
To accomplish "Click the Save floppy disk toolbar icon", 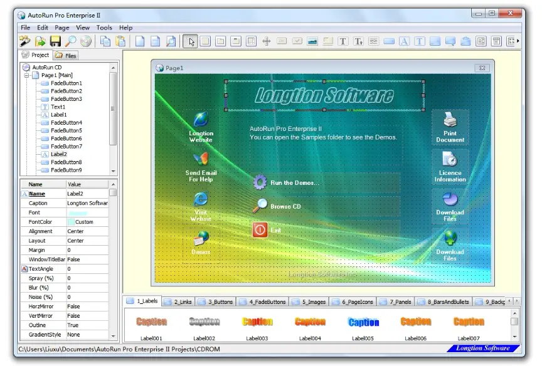I will [55, 41].
